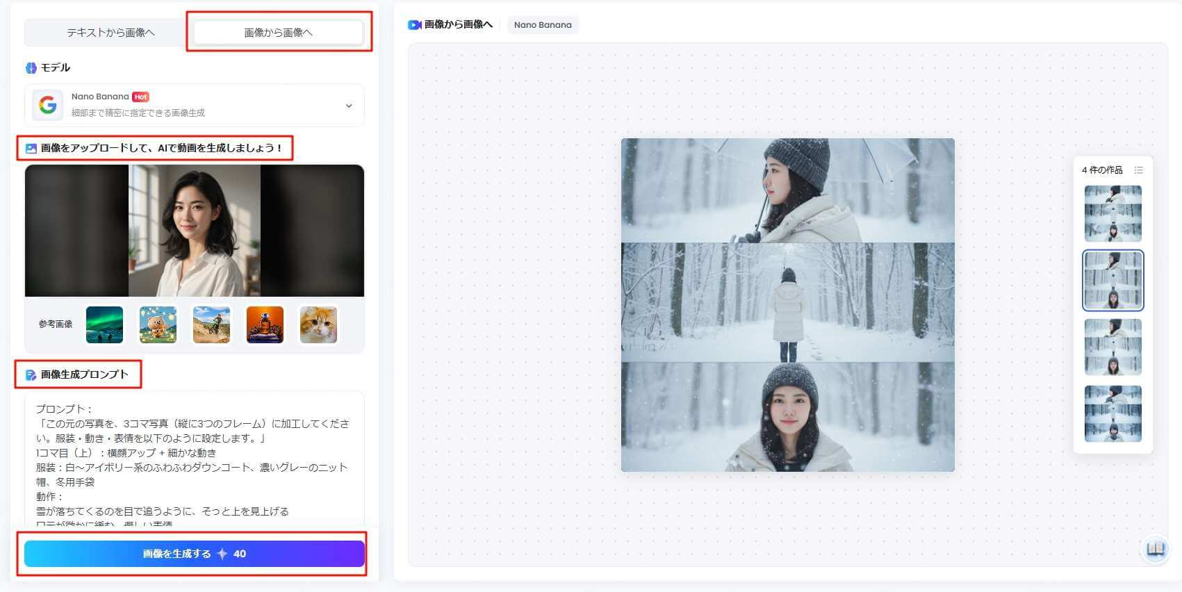Click the sparkle credits icon on generate button

(x=222, y=554)
